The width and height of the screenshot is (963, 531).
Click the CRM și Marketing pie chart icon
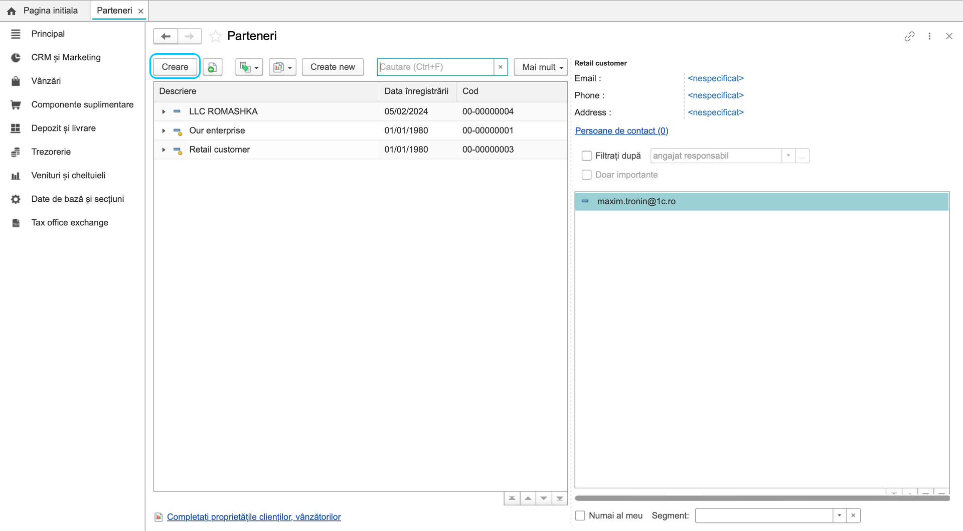[x=16, y=57]
